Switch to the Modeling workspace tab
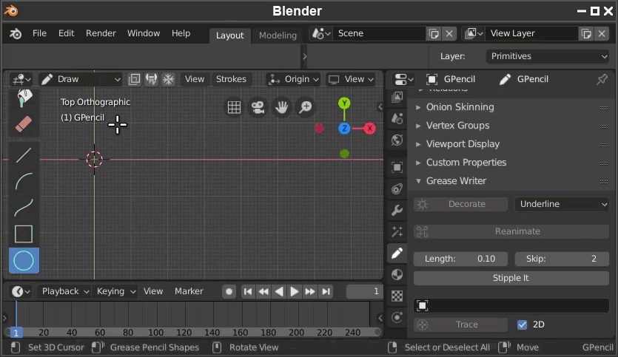This screenshot has height=357, width=618. pyautogui.click(x=278, y=35)
